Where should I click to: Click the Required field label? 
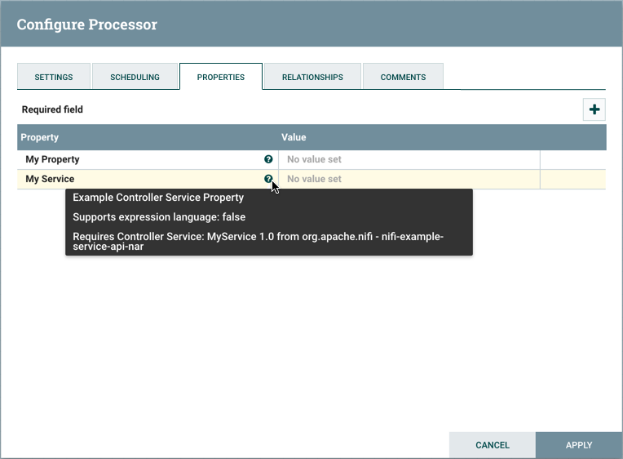pyautogui.click(x=52, y=109)
